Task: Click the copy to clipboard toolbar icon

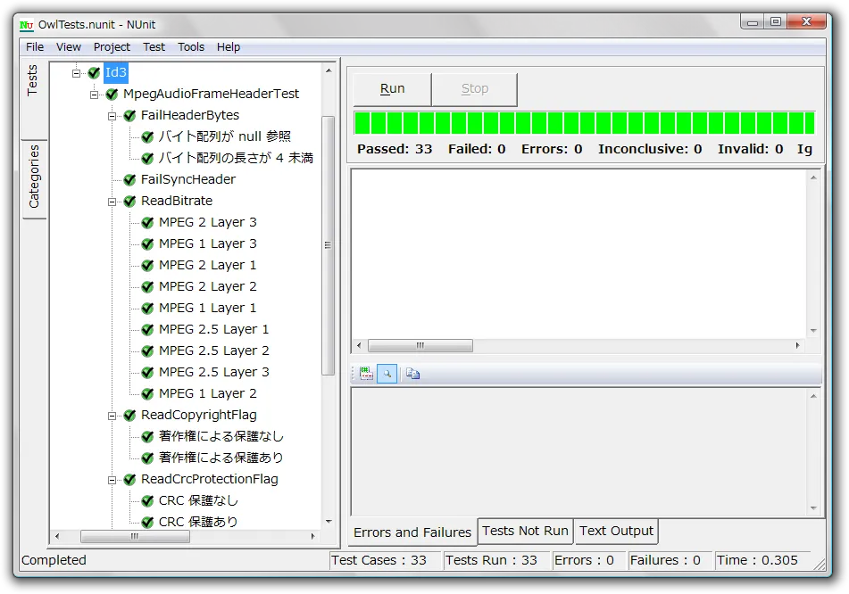Action: (412, 374)
